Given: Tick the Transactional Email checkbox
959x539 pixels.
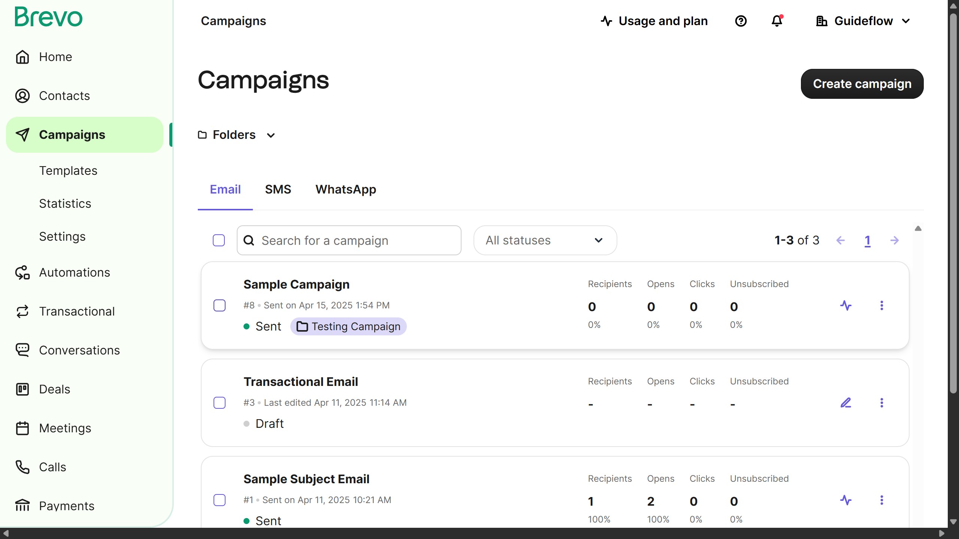Looking at the screenshot, I should tap(220, 403).
